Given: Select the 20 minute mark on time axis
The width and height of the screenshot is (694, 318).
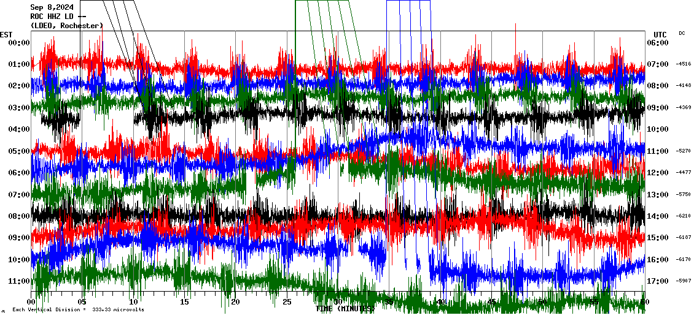Looking at the screenshot, I should (236, 301).
